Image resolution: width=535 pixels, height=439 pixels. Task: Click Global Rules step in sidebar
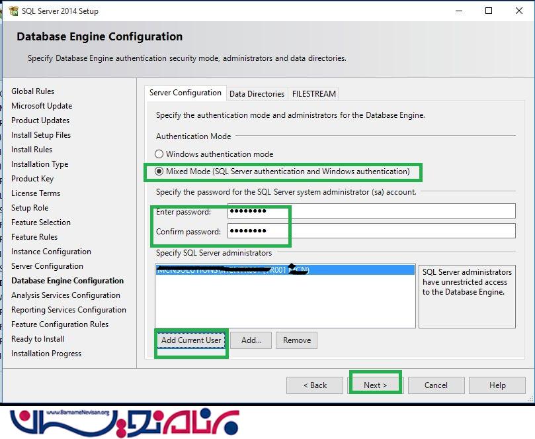point(33,91)
